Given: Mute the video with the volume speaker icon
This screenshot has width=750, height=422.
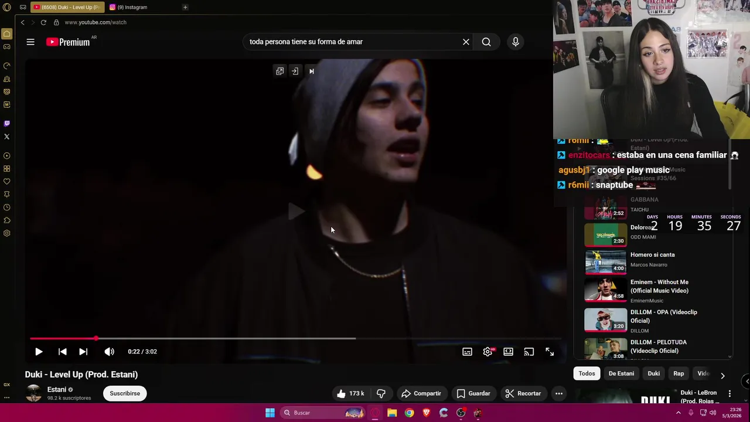Looking at the screenshot, I should point(110,352).
